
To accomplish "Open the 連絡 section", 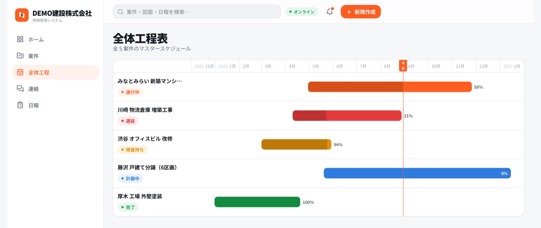I will tap(56, 89).
